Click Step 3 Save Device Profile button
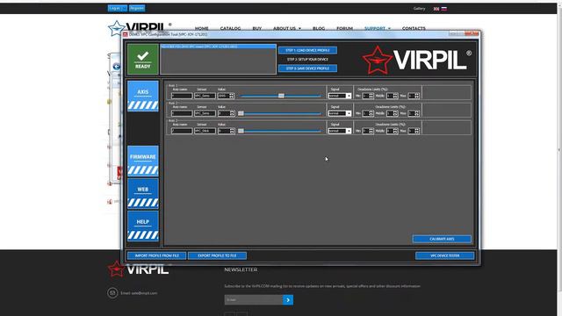 (307, 68)
